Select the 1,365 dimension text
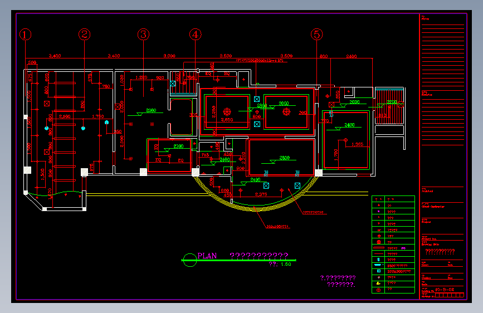 (x=357, y=144)
